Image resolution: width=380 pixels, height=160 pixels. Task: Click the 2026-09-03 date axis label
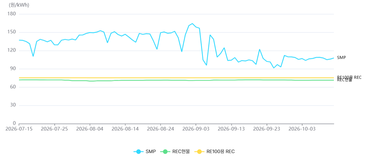click(196, 129)
